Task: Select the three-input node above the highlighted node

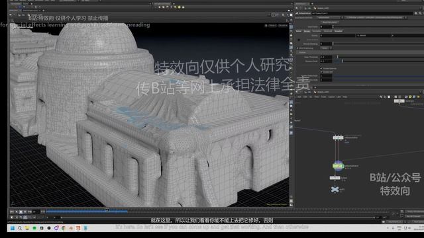Action: coord(338,138)
